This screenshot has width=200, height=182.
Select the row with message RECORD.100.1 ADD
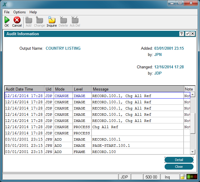(97, 139)
